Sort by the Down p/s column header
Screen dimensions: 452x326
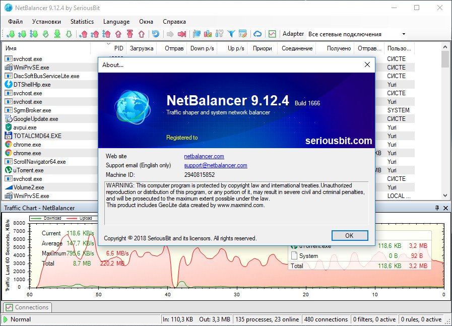(x=202, y=48)
